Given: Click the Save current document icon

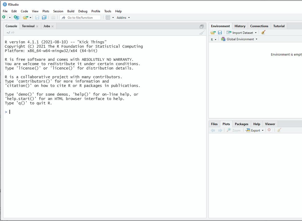Looking at the screenshot, I should pyautogui.click(x=37, y=17).
